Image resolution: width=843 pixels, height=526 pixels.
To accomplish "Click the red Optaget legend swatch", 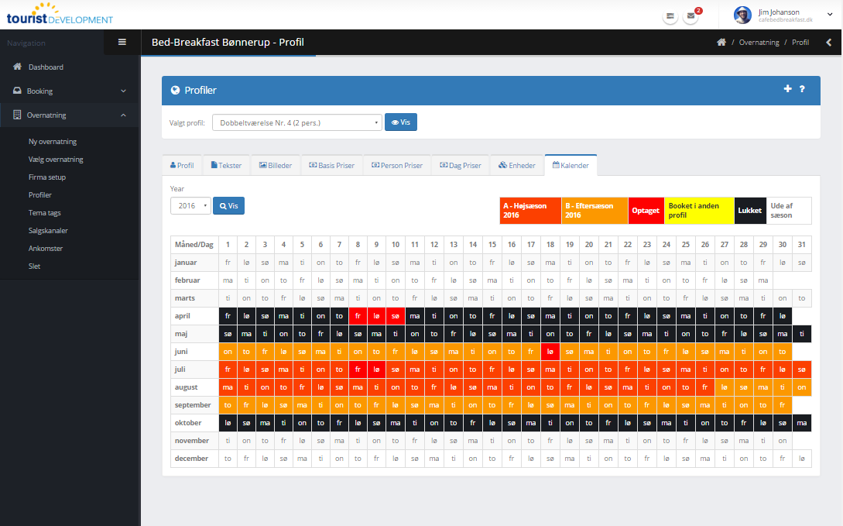I will pos(646,211).
